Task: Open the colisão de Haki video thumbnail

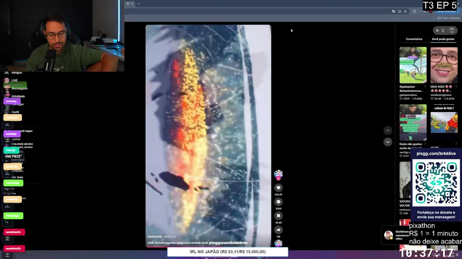Action: (444, 123)
